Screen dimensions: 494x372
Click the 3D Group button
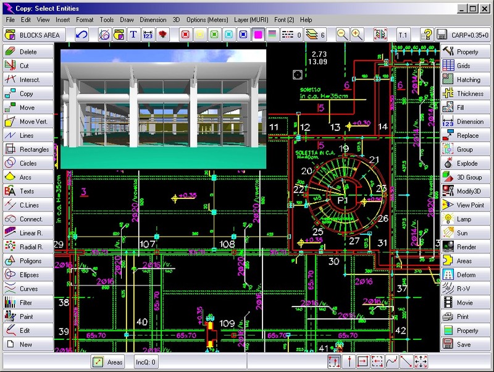466,177
